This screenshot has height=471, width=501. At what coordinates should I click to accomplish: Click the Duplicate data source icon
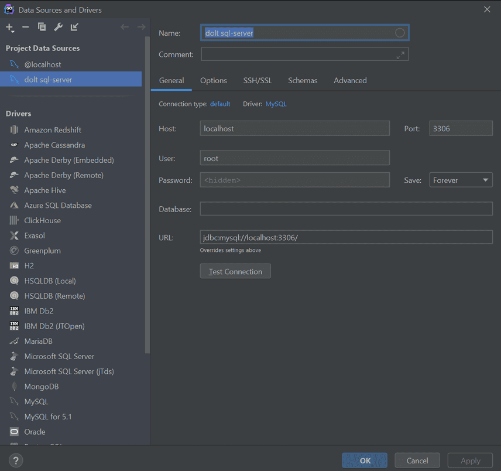tap(42, 27)
